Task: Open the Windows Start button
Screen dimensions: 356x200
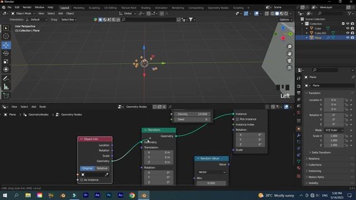Action: pyautogui.click(x=5, y=195)
